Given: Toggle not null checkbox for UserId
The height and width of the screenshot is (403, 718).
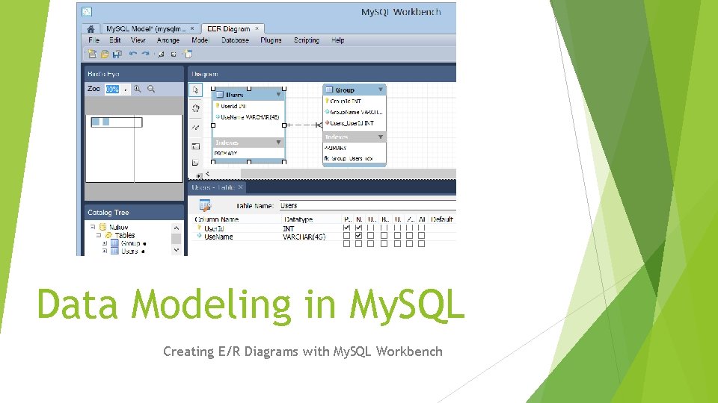Looking at the screenshot, I should (358, 227).
